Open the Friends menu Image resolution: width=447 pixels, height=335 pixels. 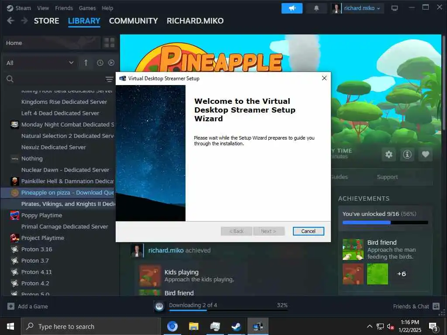click(64, 8)
